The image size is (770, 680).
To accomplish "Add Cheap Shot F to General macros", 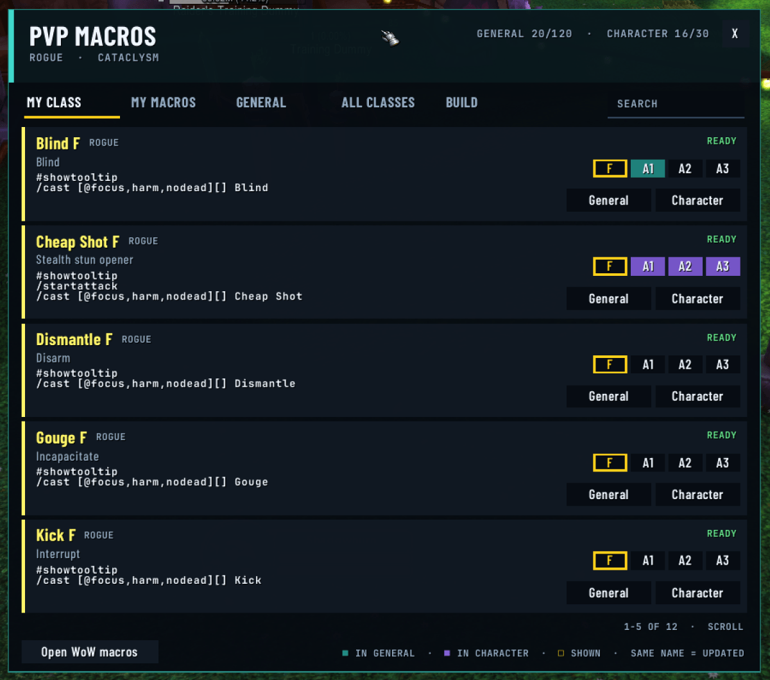I will pos(608,298).
